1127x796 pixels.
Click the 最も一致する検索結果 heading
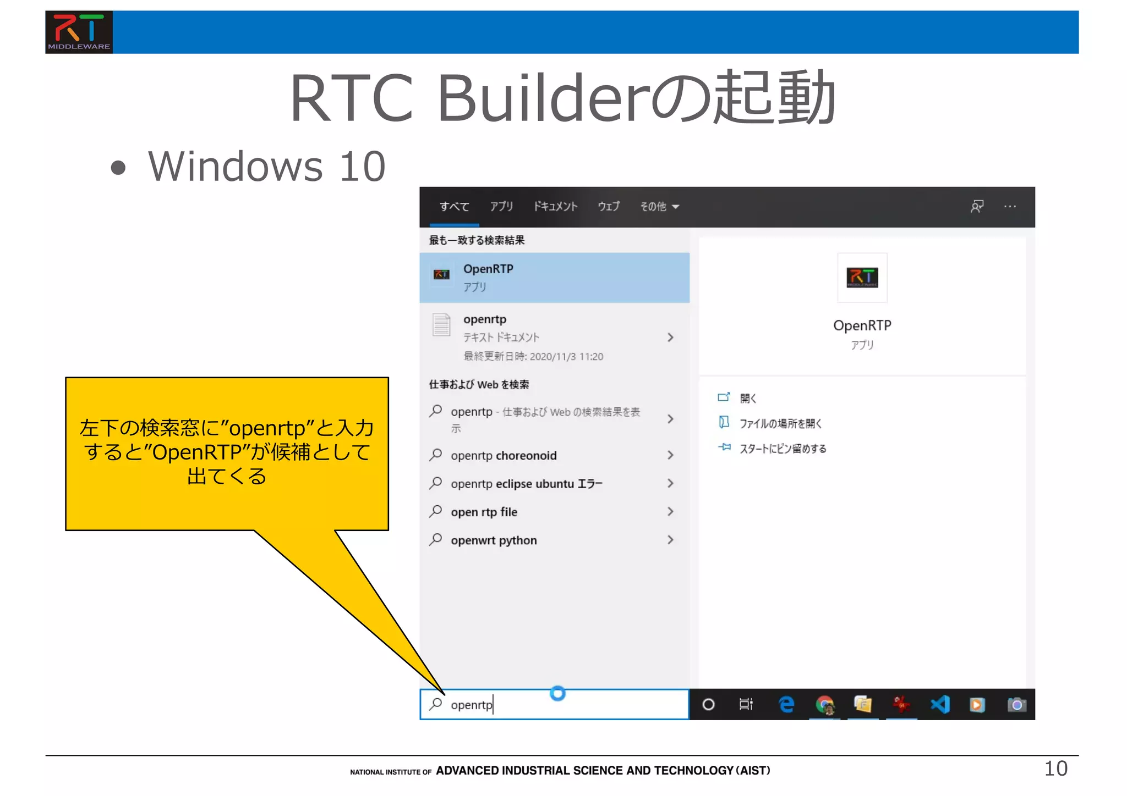tap(477, 240)
